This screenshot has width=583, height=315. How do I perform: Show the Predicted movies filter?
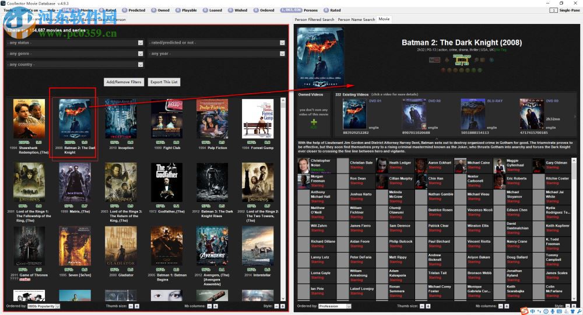134,10
